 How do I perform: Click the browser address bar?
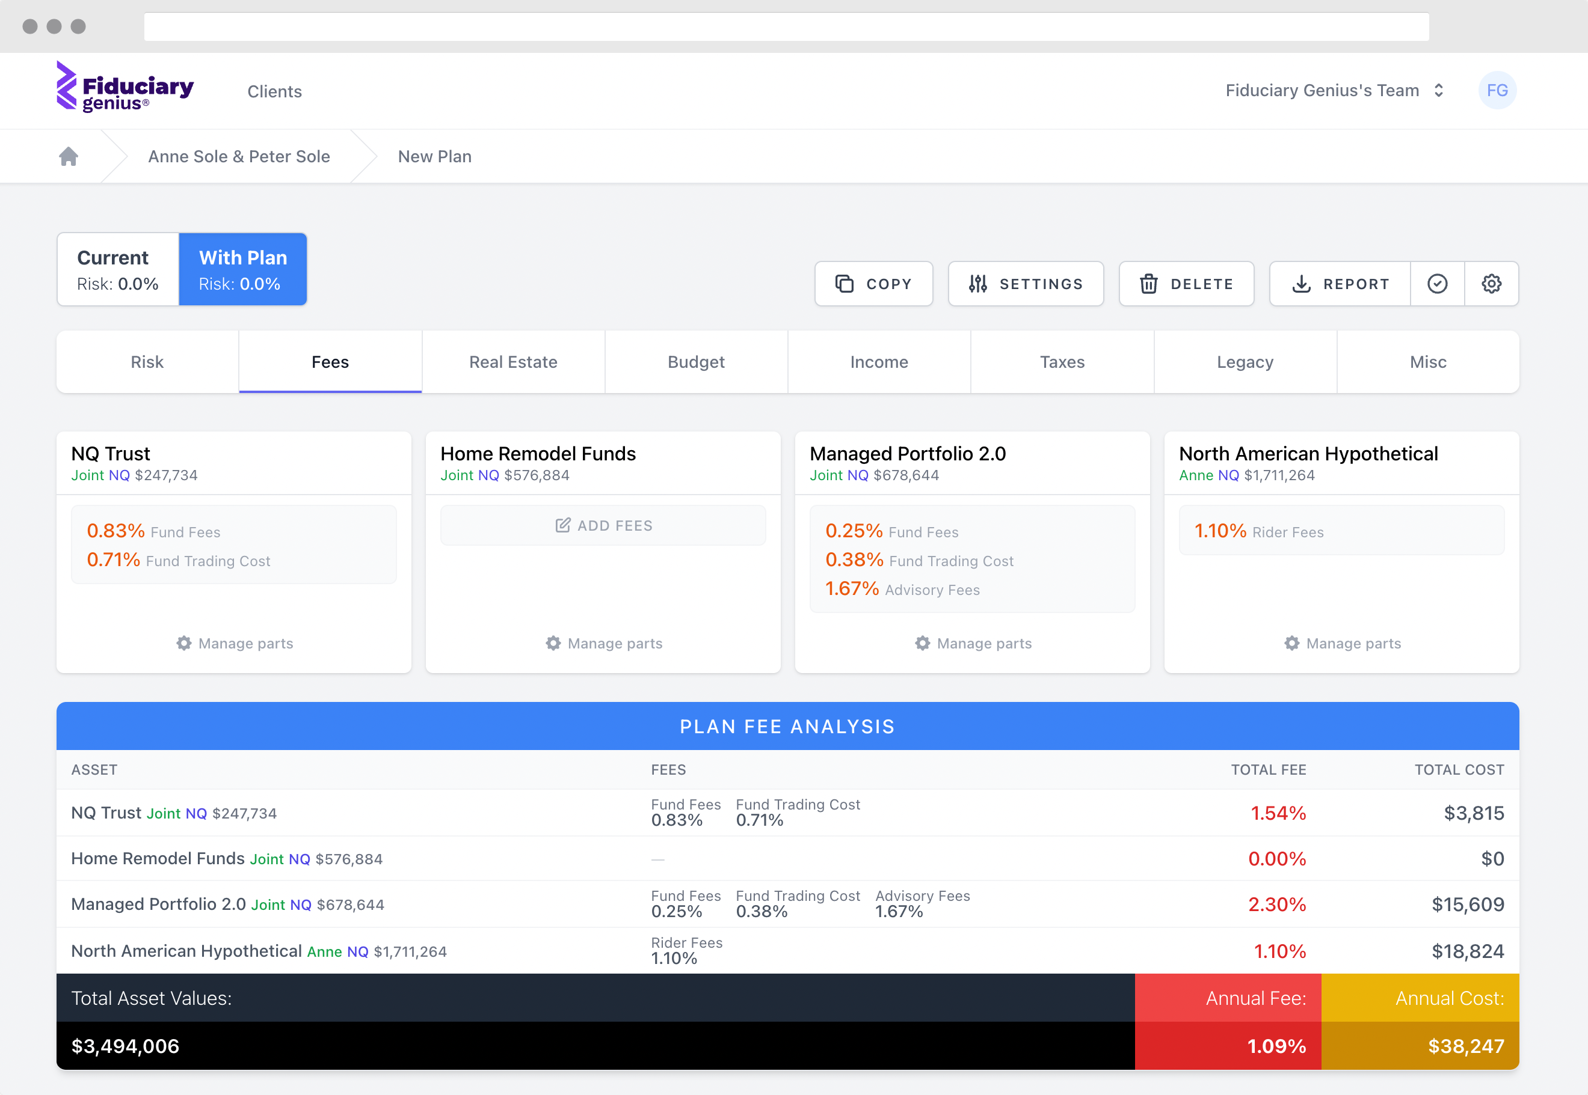click(x=786, y=27)
